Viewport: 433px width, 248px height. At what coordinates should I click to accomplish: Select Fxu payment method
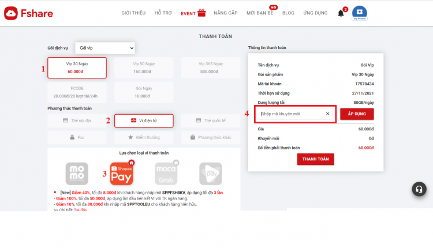pyautogui.click(x=77, y=137)
